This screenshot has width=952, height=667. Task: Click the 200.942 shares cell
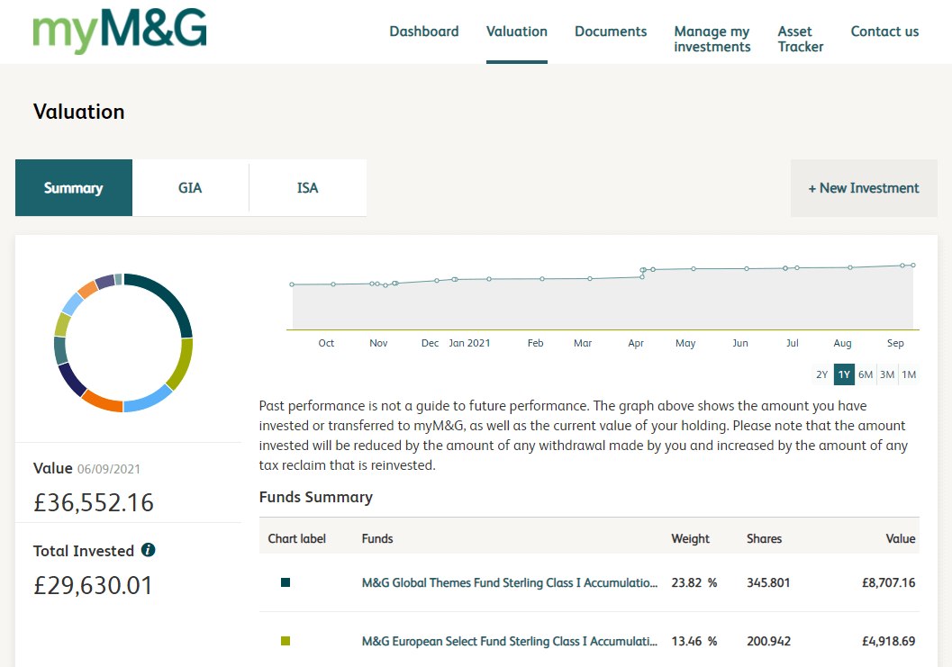tap(768, 641)
